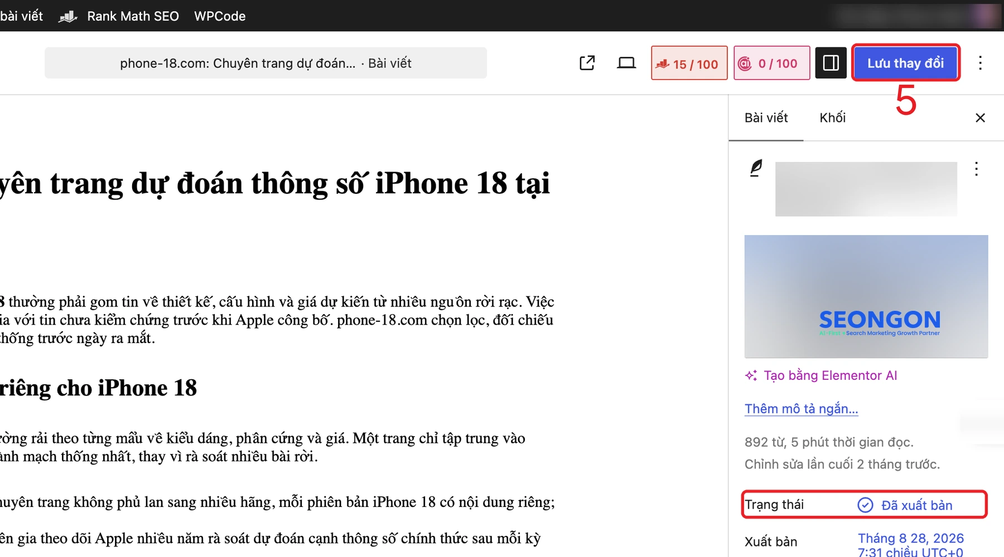1004x557 pixels.
Task: Open the WPCode admin bar menu
Action: [220, 16]
